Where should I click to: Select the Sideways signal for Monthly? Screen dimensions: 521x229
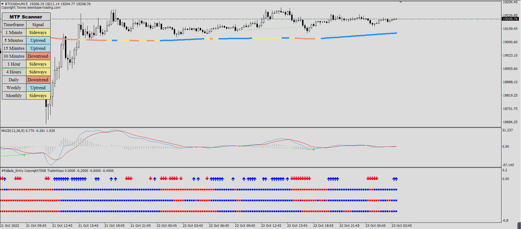tap(38, 96)
